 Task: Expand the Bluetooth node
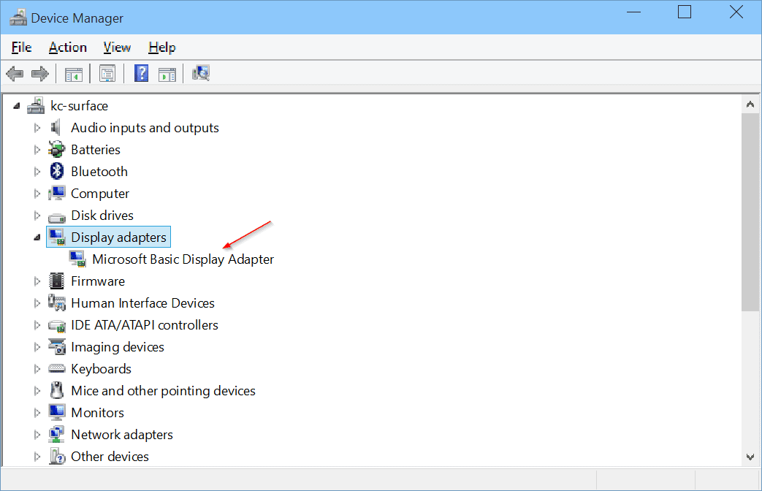click(37, 172)
